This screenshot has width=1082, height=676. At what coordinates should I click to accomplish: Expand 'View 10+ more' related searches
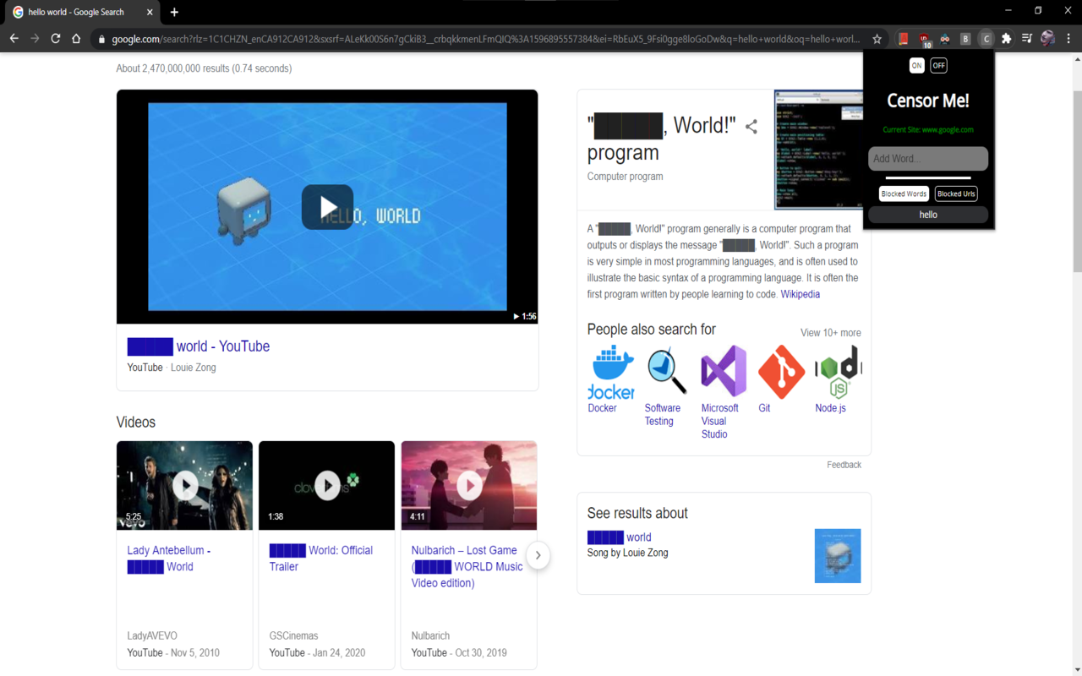(x=831, y=332)
